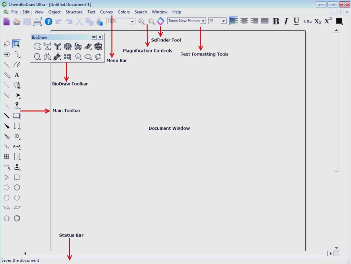The image size is (351, 264).
Task: Enable italic formatting
Action: (286, 21)
